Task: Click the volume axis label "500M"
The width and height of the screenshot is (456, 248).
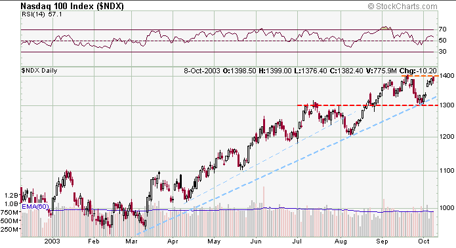Action: click(10, 221)
